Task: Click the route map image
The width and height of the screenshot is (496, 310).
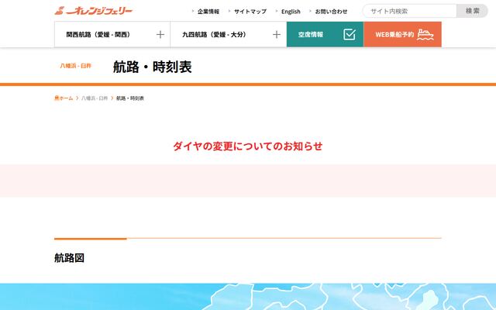Action: pos(248,297)
